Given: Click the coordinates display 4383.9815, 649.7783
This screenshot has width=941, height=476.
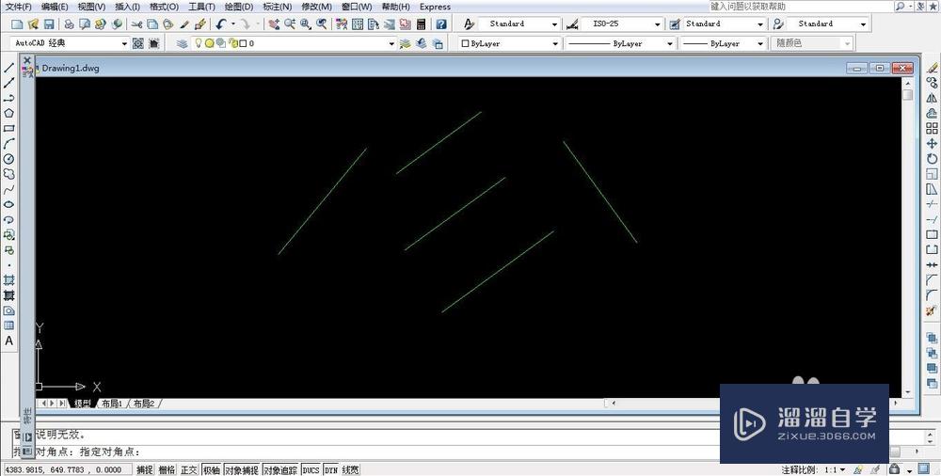Looking at the screenshot, I should [68, 469].
